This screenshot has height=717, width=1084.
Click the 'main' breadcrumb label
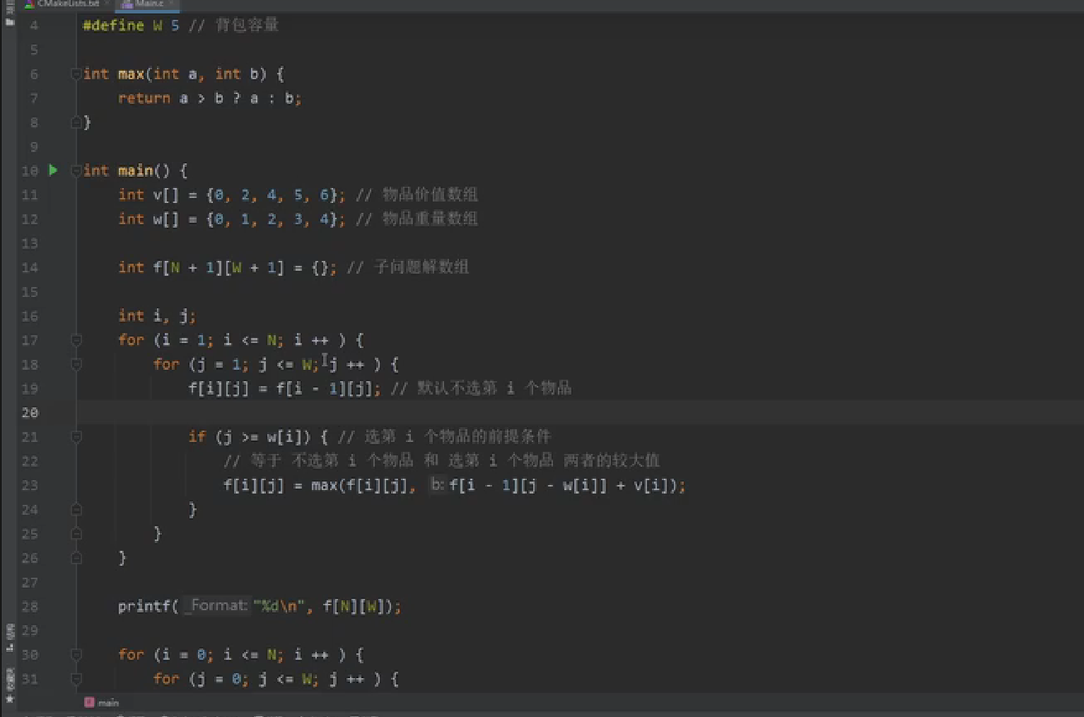(108, 703)
